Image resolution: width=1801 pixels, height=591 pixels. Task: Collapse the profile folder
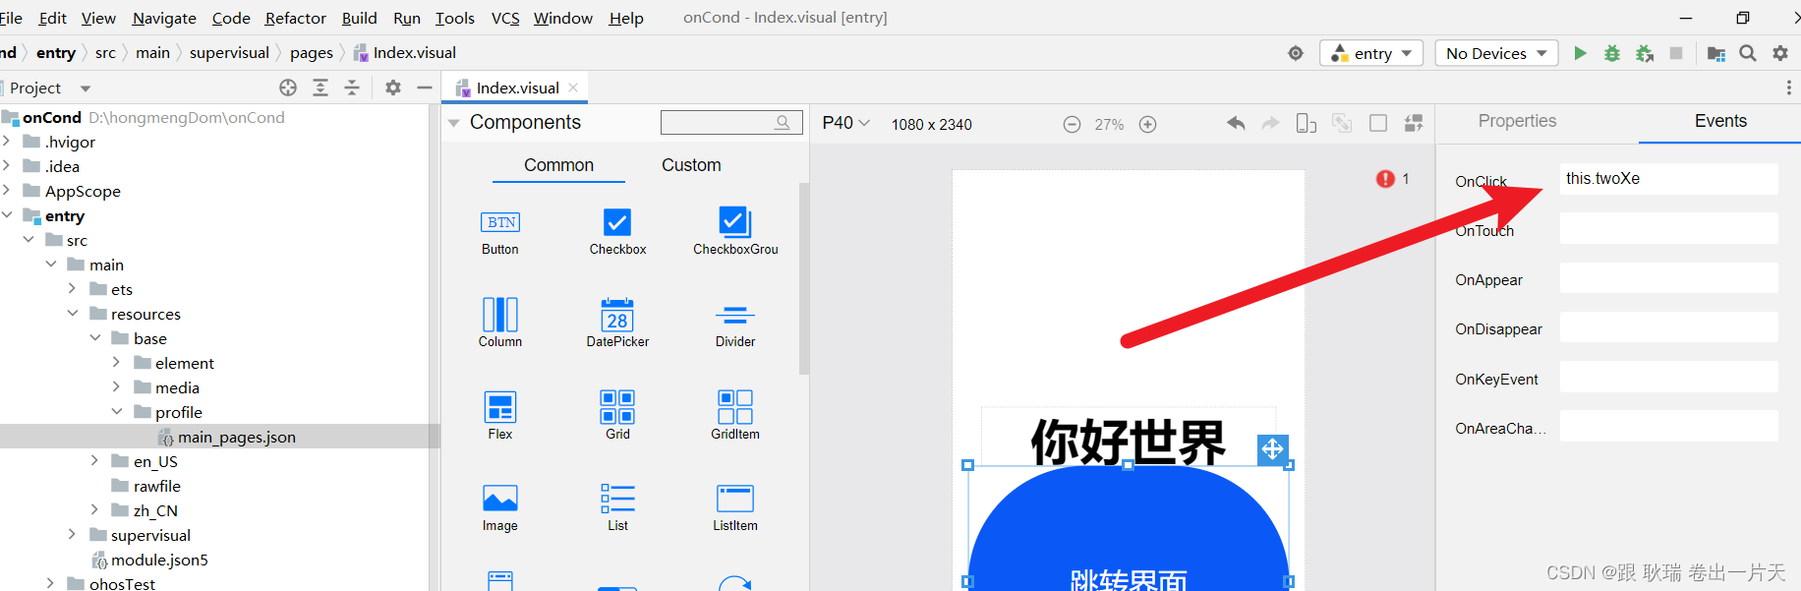tap(116, 411)
